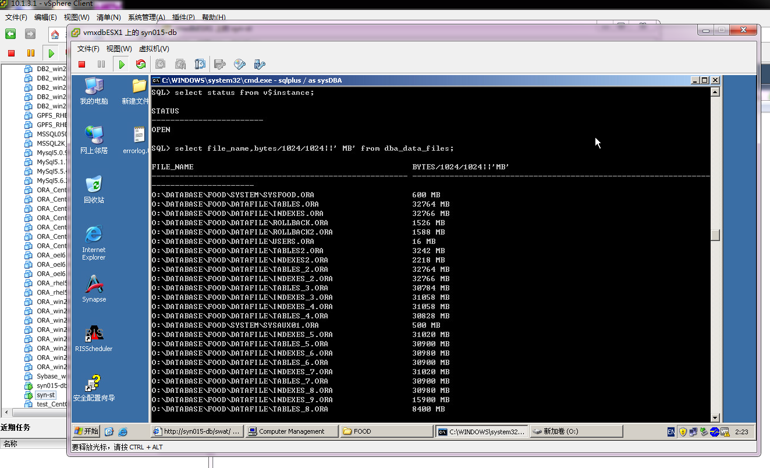Click scroll up arrow of cmd window scrollbar
This screenshot has height=468, width=770.
point(715,92)
